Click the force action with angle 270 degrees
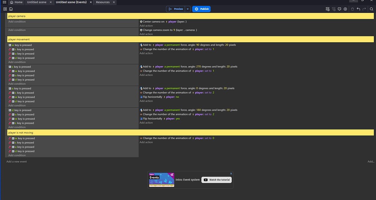 coord(188,66)
